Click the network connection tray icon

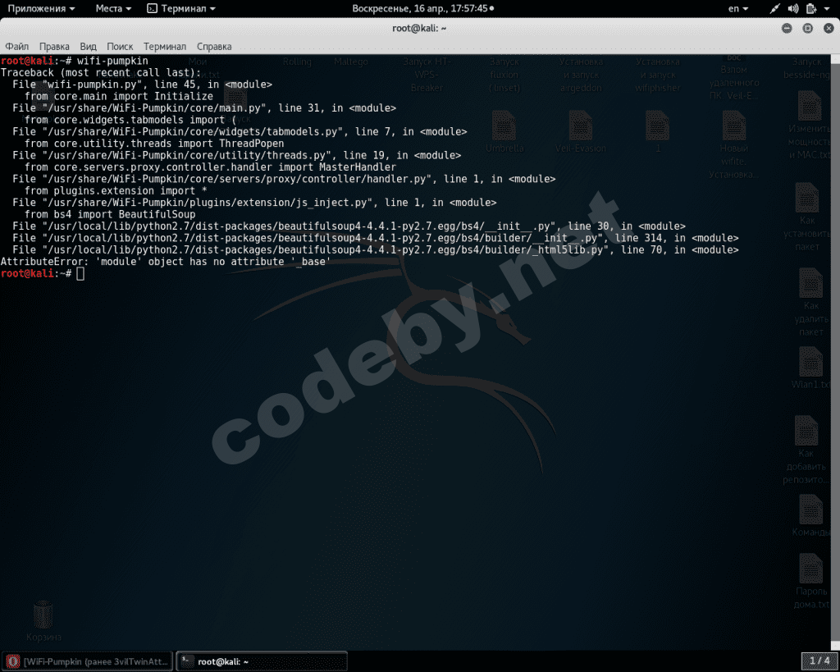pyautogui.click(x=774, y=8)
